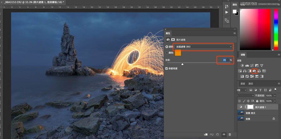Switch to the Channels tab
This screenshot has height=139, width=281.
point(243,84)
